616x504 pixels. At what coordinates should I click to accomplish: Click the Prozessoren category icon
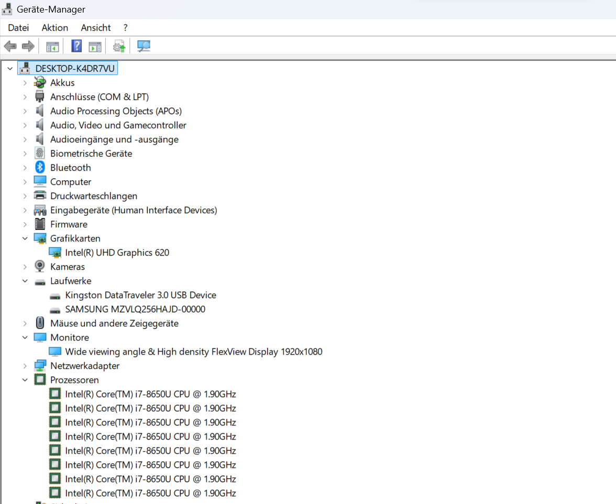click(x=40, y=379)
